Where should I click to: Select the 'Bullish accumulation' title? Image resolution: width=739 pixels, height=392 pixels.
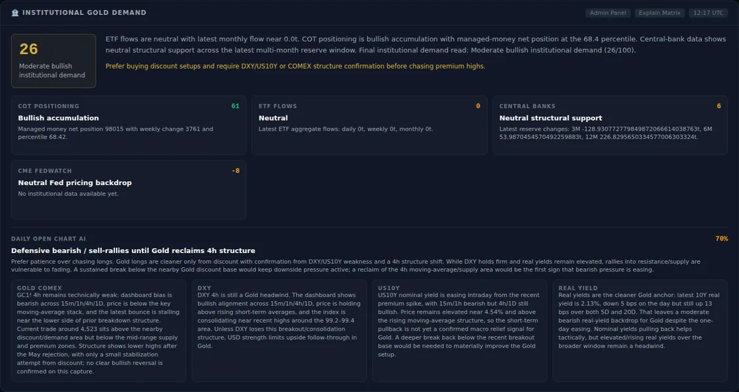pyautogui.click(x=59, y=118)
